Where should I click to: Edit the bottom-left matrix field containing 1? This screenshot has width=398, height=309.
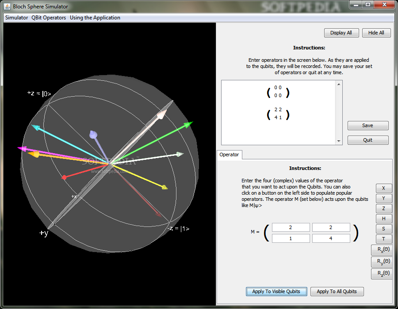[x=291, y=238]
